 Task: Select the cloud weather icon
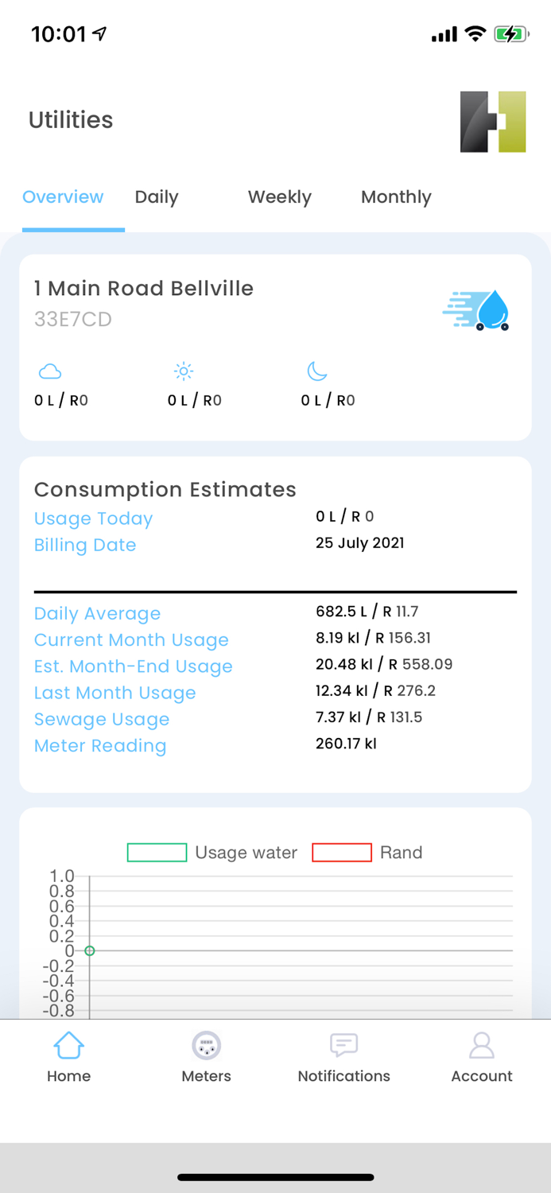pyautogui.click(x=49, y=371)
